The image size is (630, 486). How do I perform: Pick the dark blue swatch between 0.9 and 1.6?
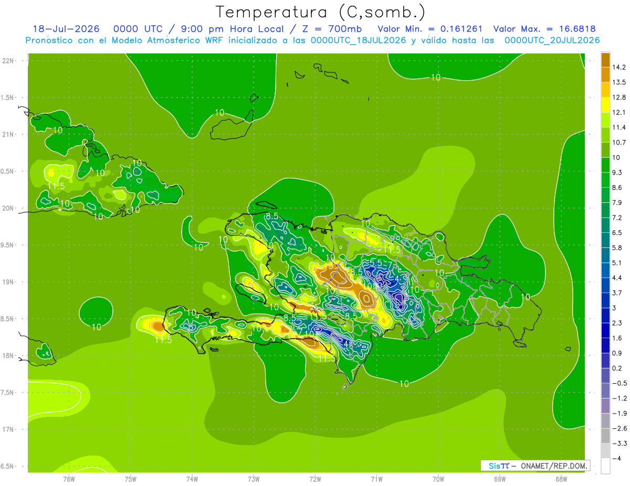point(605,345)
